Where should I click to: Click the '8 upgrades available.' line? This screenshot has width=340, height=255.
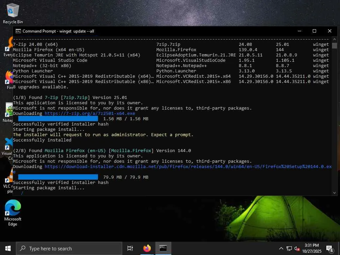pyautogui.click(x=41, y=87)
